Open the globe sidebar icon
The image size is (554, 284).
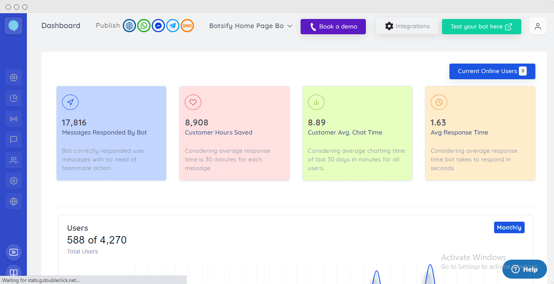tap(14, 201)
